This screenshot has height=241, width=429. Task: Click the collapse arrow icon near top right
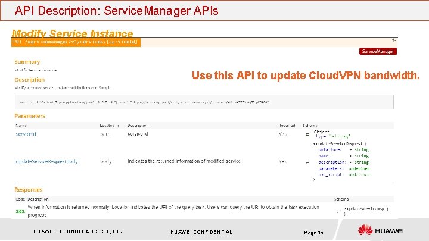coord(393,40)
